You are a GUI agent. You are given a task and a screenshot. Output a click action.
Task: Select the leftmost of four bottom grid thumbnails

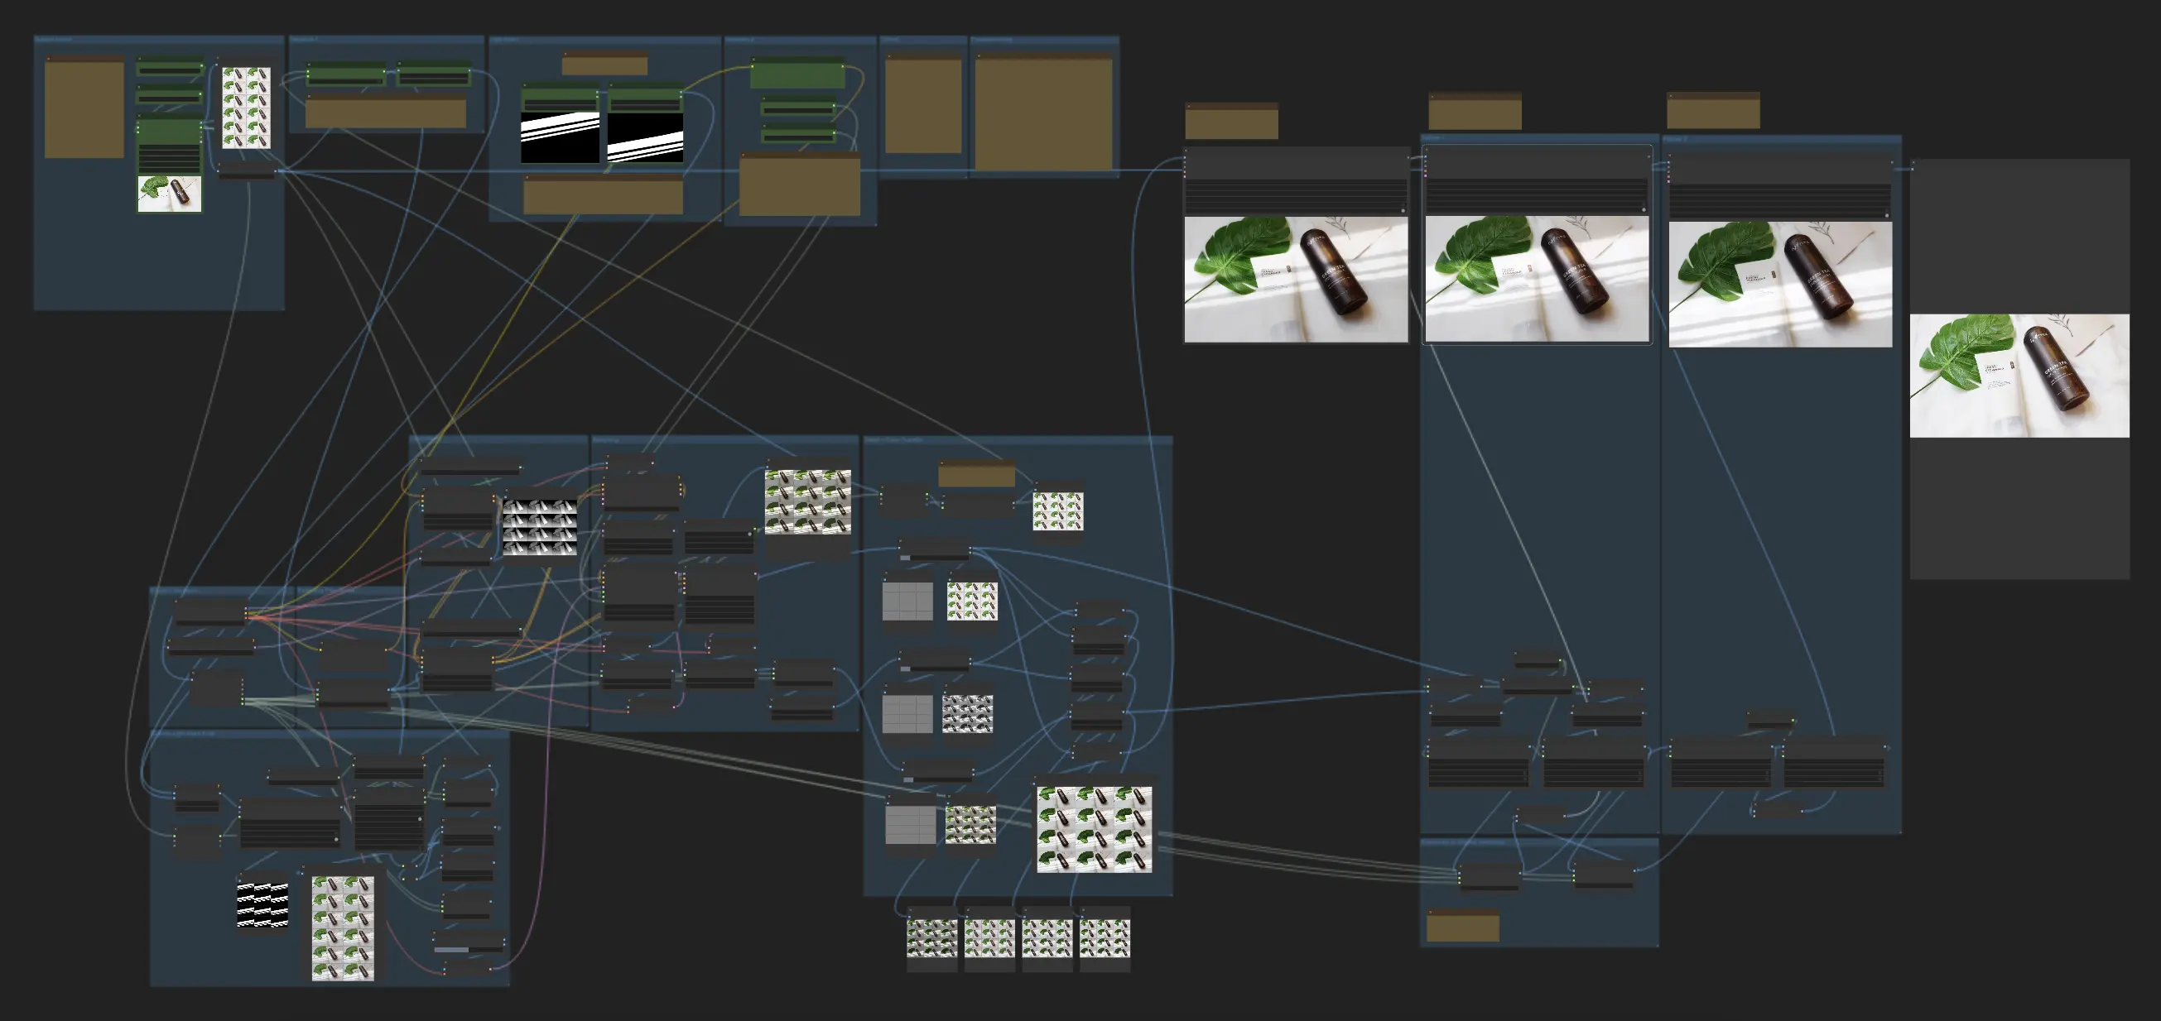pos(931,938)
